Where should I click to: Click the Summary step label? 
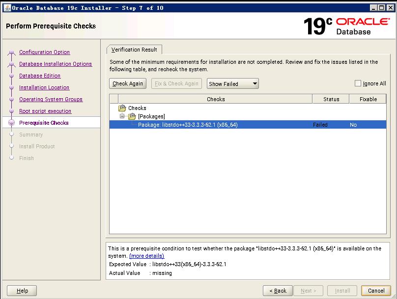coord(31,135)
